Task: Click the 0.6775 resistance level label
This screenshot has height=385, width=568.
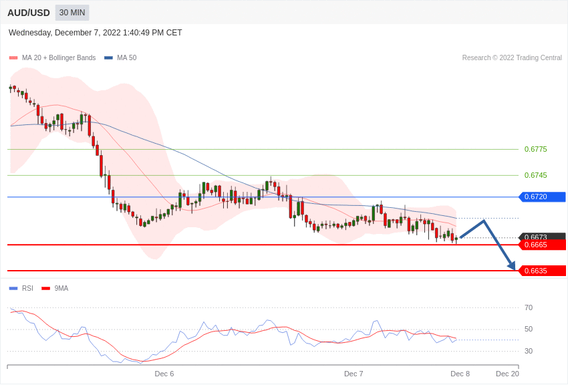Action: coord(535,149)
